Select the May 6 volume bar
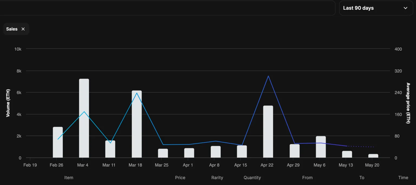Image resolution: width=416 pixels, height=185 pixels. (321, 147)
